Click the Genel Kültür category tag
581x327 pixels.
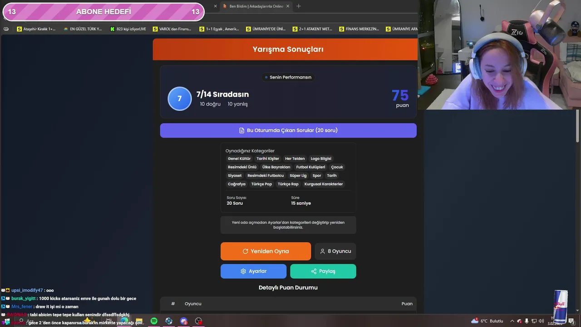click(239, 159)
